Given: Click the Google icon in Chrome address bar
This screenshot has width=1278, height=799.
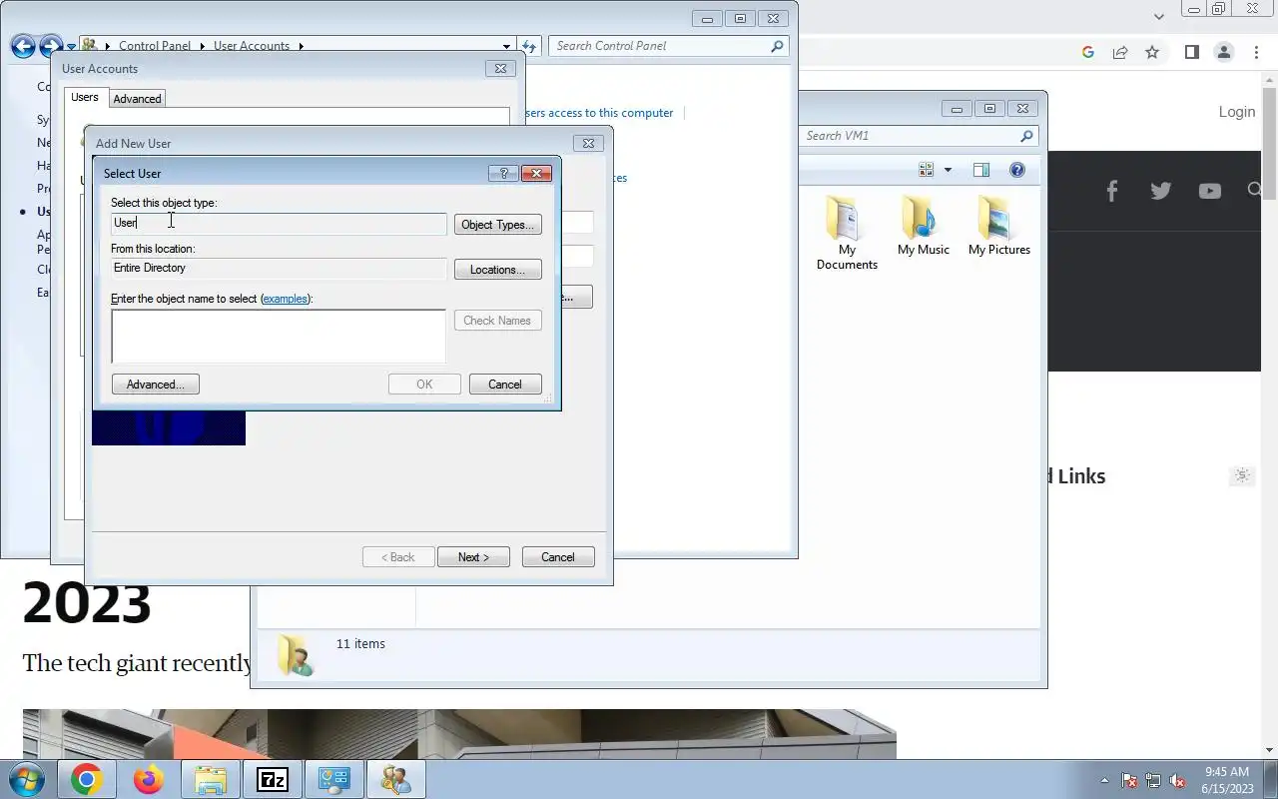Looking at the screenshot, I should [1088, 52].
